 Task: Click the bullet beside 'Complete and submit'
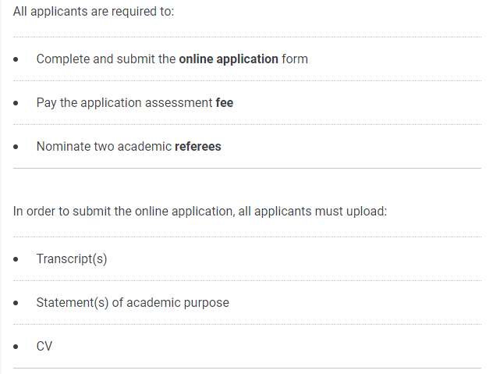pos(16,59)
